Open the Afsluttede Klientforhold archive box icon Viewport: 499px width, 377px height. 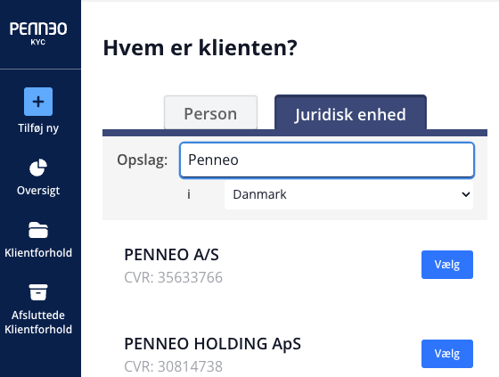[x=38, y=292]
